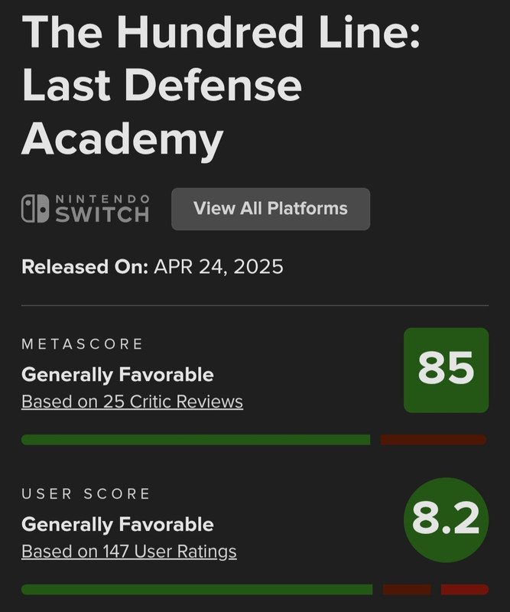This screenshot has height=612, width=510.
Task: Click the APR 24, 2025 date
Action: [219, 267]
